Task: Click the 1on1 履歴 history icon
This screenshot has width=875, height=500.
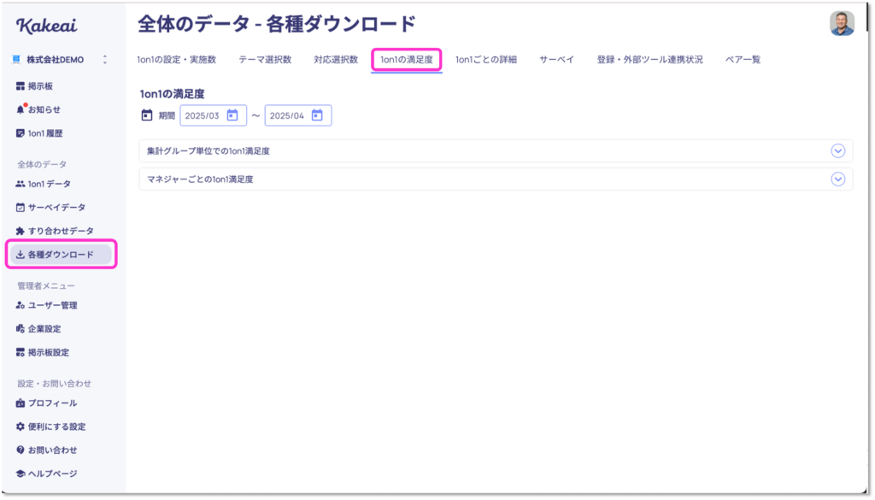Action: coord(21,133)
